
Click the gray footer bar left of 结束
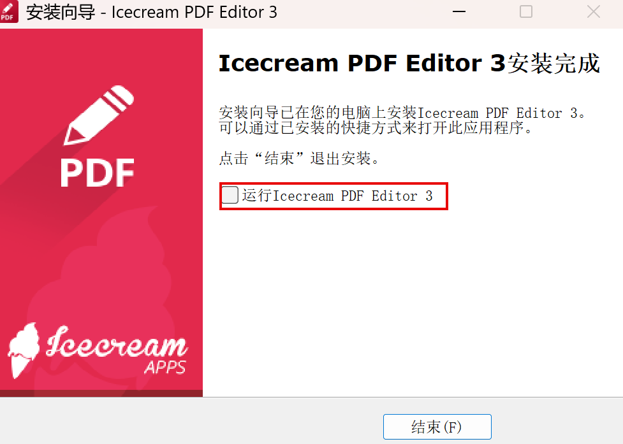pos(191,420)
